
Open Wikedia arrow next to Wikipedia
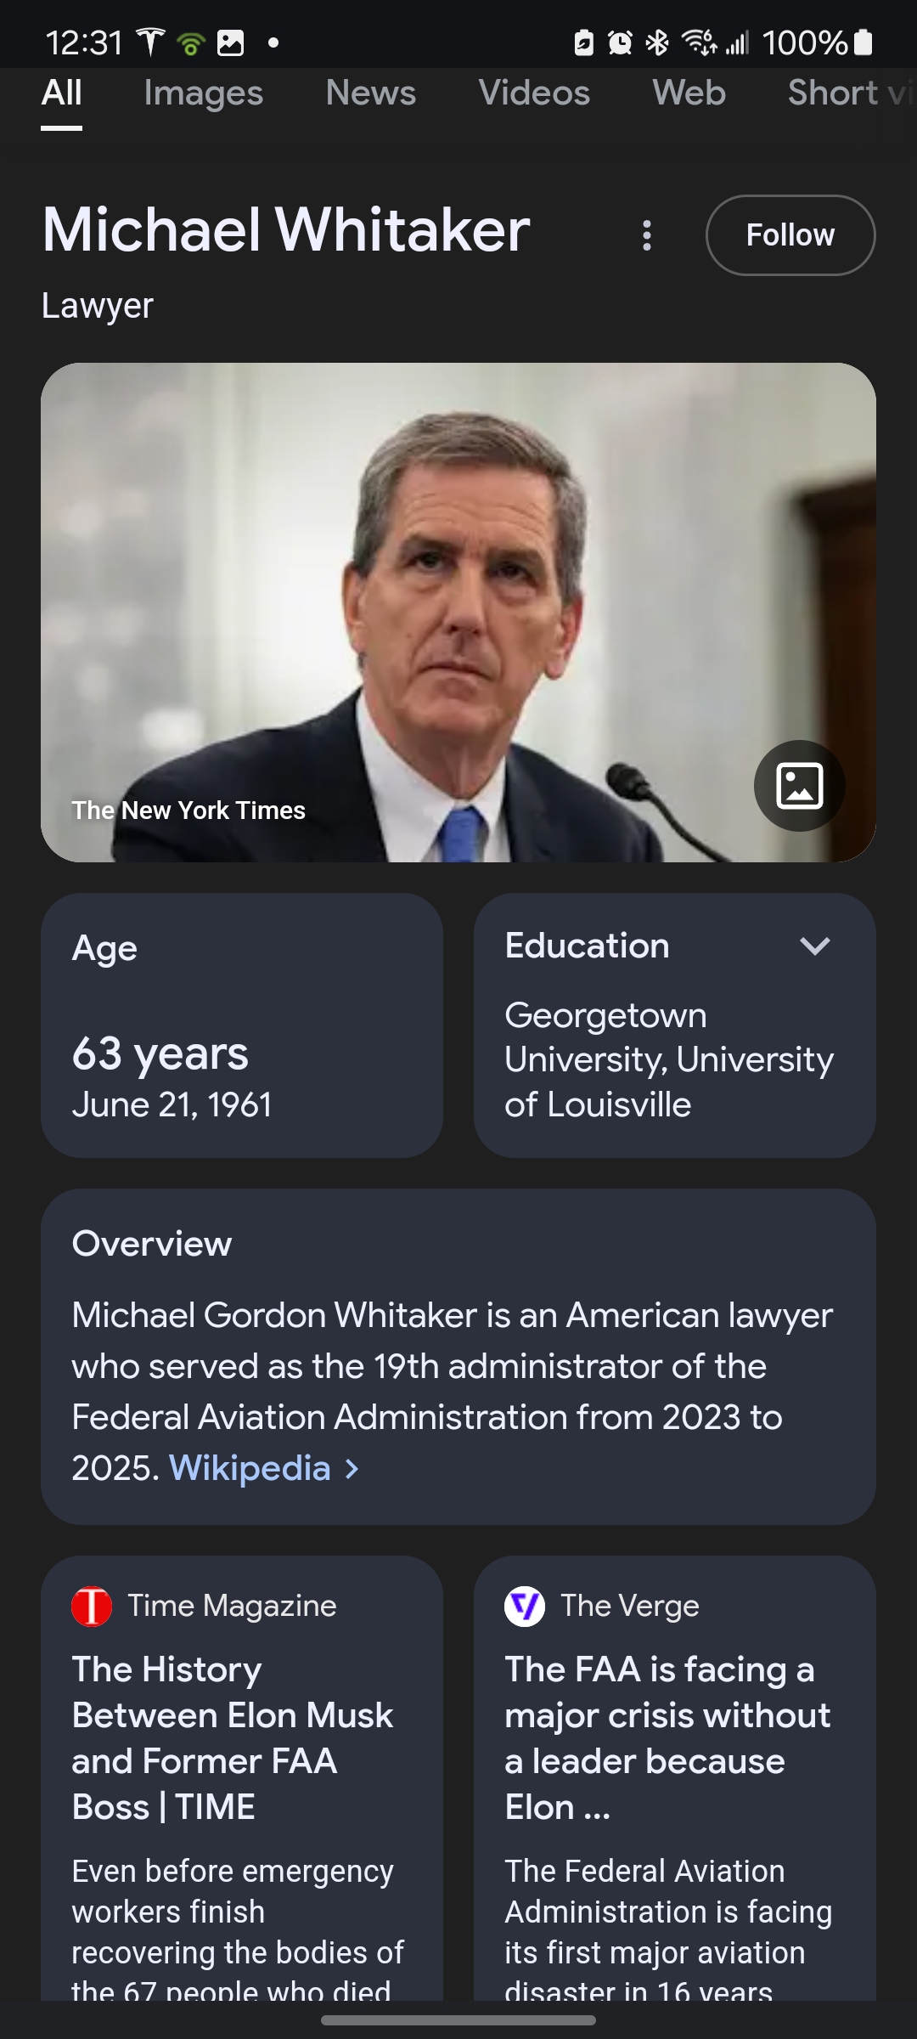click(352, 1469)
